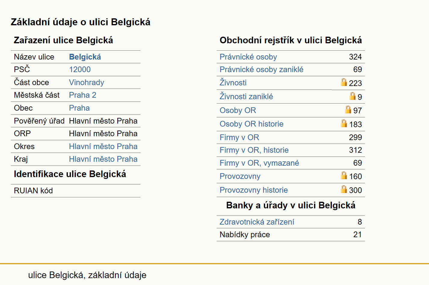This screenshot has width=429, height=285.
Task: Click the lock icon for Osoby OR historie
Action: click(x=344, y=123)
